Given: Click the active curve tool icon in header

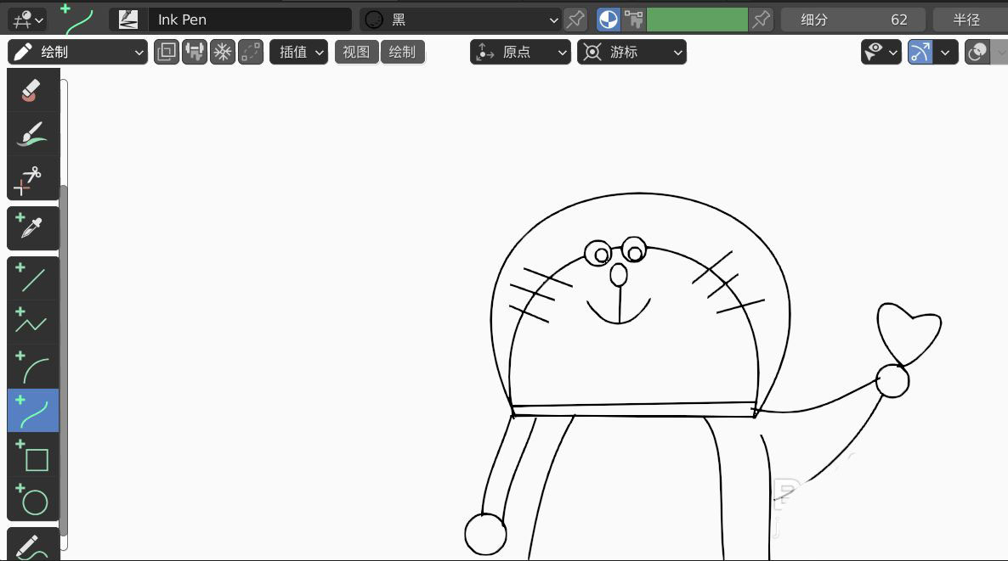Looking at the screenshot, I should coord(77,20).
